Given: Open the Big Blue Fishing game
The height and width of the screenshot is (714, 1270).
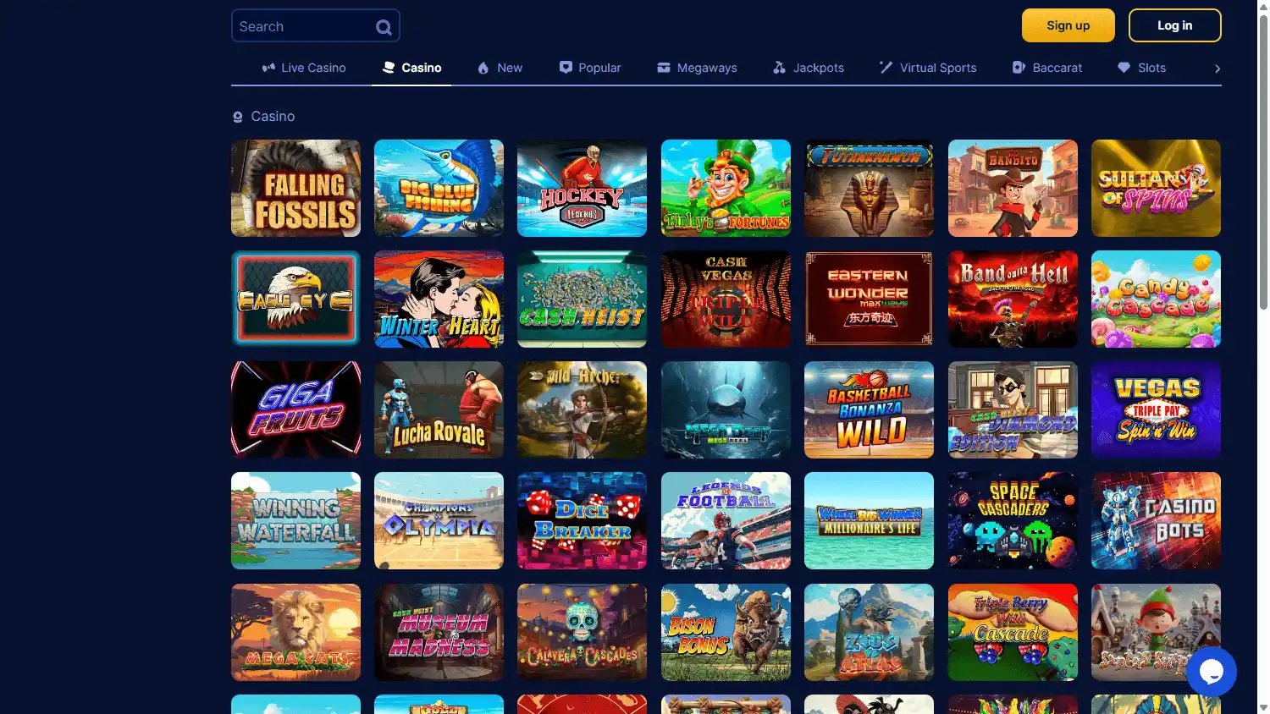Looking at the screenshot, I should coord(439,188).
